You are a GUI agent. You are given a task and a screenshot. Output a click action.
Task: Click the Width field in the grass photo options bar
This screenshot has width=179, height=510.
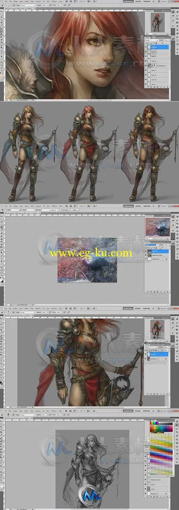tap(15, 210)
